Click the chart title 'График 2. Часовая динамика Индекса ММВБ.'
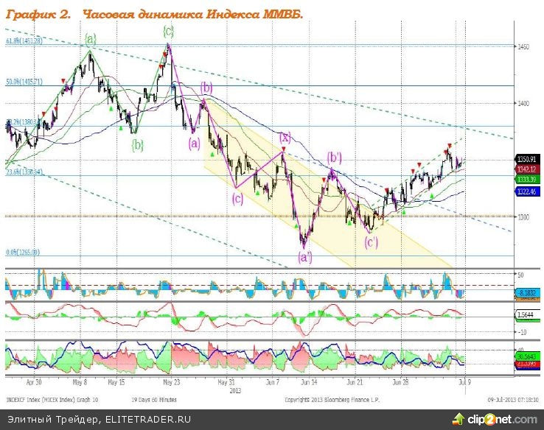Image resolution: width=544 pixels, height=430 pixels. [x=155, y=15]
